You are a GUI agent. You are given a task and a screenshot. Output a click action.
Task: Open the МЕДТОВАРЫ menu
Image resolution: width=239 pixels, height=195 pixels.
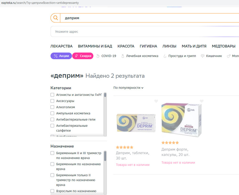point(224,46)
